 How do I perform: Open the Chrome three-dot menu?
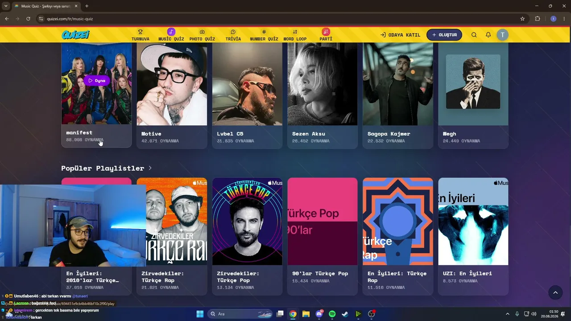coord(563,19)
